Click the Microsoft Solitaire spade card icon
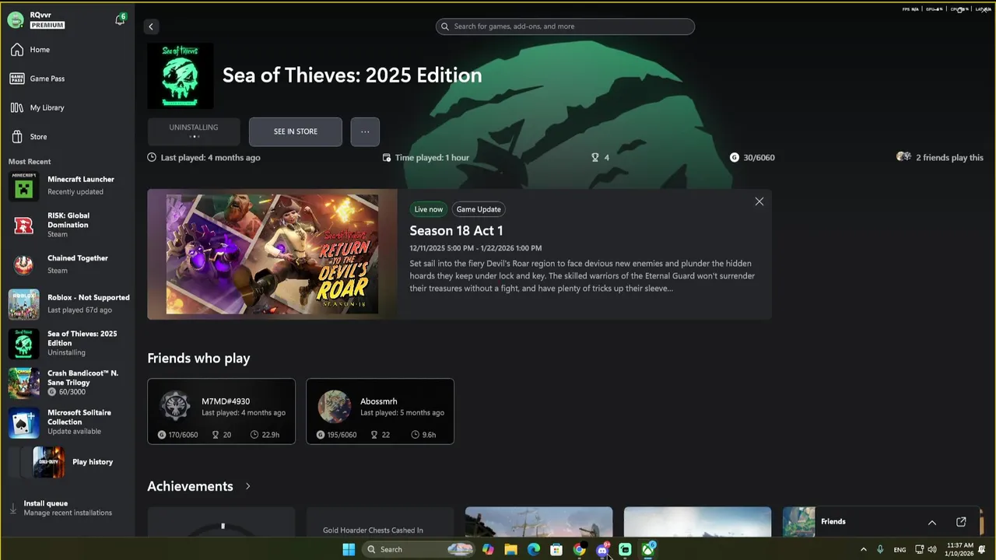Viewport: 996px width, 560px height. (23, 422)
